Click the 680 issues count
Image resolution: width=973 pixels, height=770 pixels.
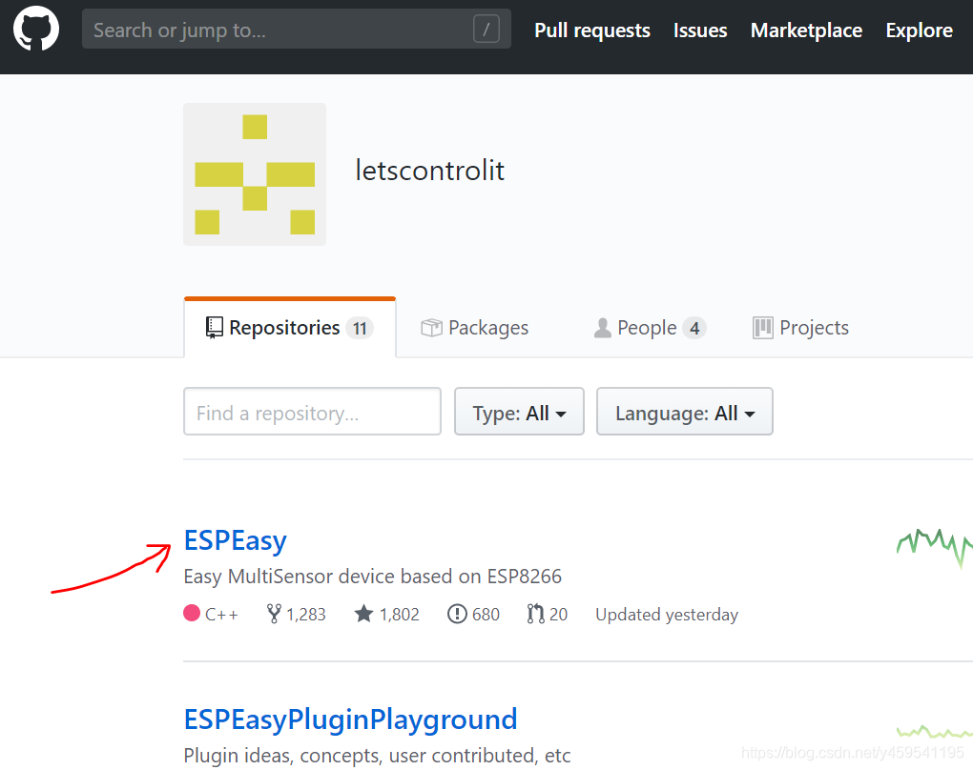pos(486,615)
